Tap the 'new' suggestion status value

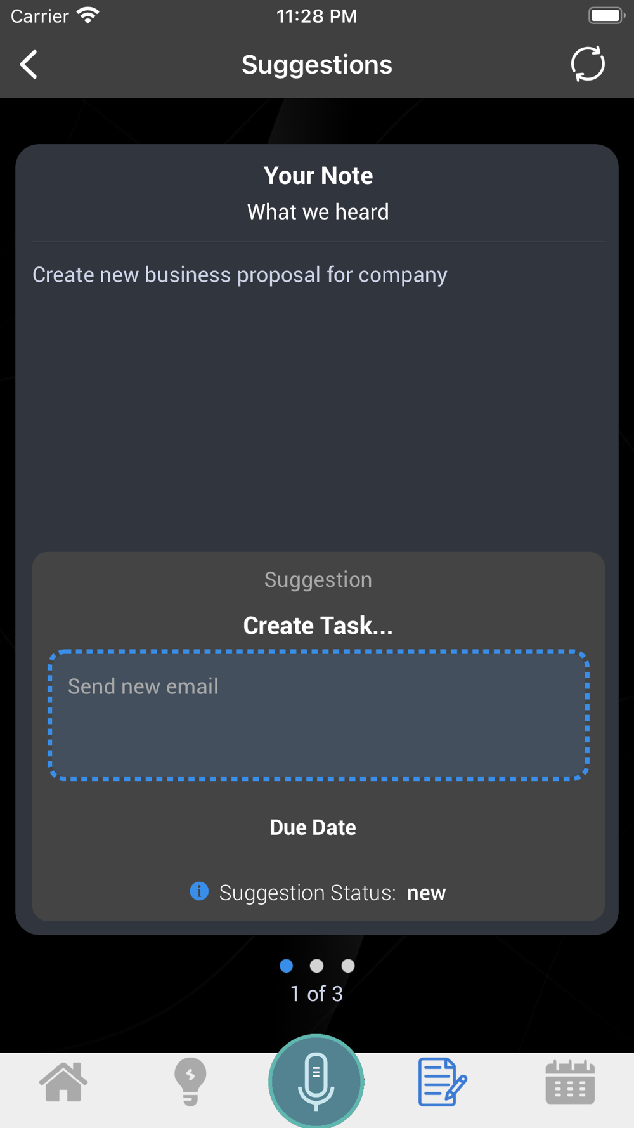click(426, 893)
